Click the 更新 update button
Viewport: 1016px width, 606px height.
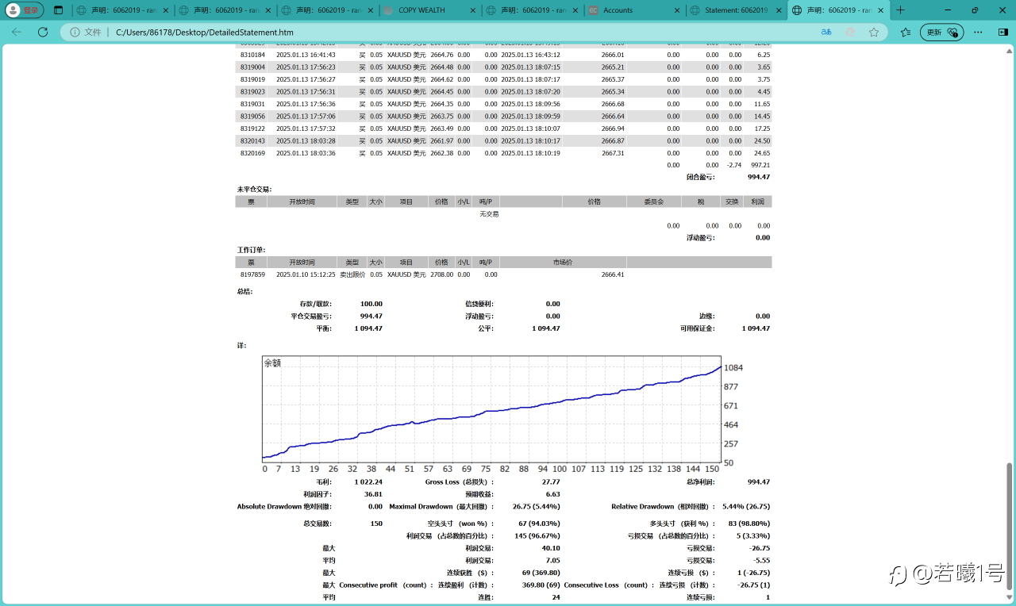point(941,33)
